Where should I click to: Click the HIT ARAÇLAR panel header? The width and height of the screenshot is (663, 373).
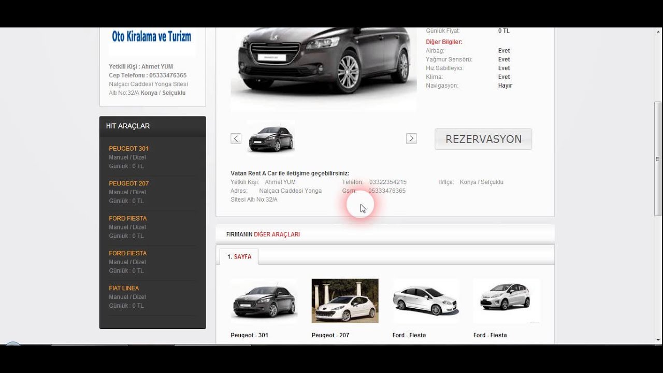[152, 126]
